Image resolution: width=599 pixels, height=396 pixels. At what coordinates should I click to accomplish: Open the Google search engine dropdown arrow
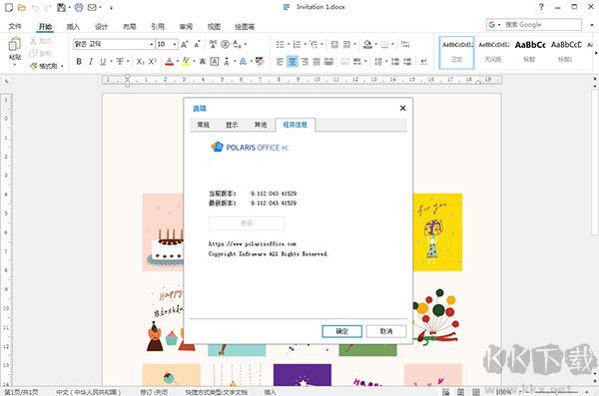point(499,25)
